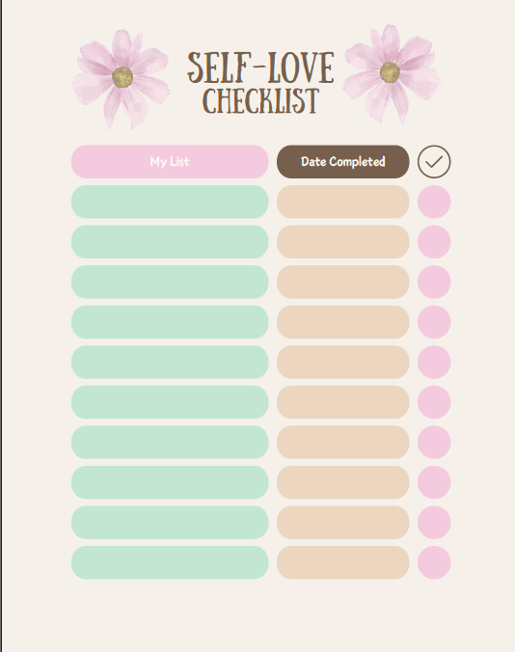Select the right pink flower illustration
Screen dimensions: 515x652
click(392, 73)
